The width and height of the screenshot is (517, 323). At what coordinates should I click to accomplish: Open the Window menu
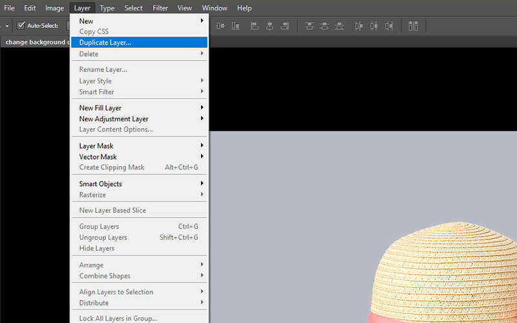(x=215, y=8)
